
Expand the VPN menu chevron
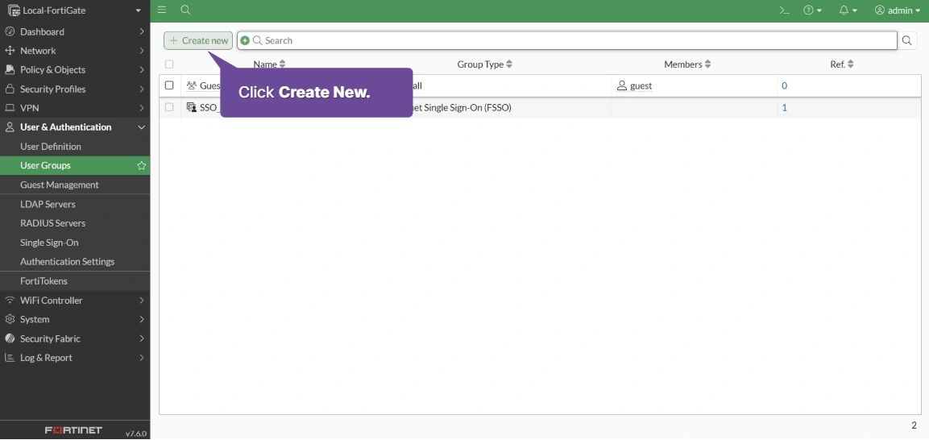(x=142, y=108)
